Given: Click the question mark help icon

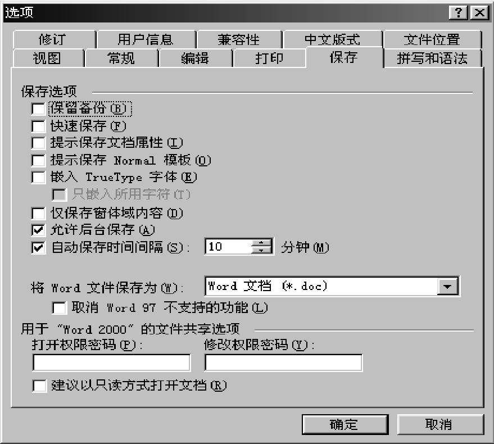Looking at the screenshot, I should pyautogui.click(x=459, y=12).
